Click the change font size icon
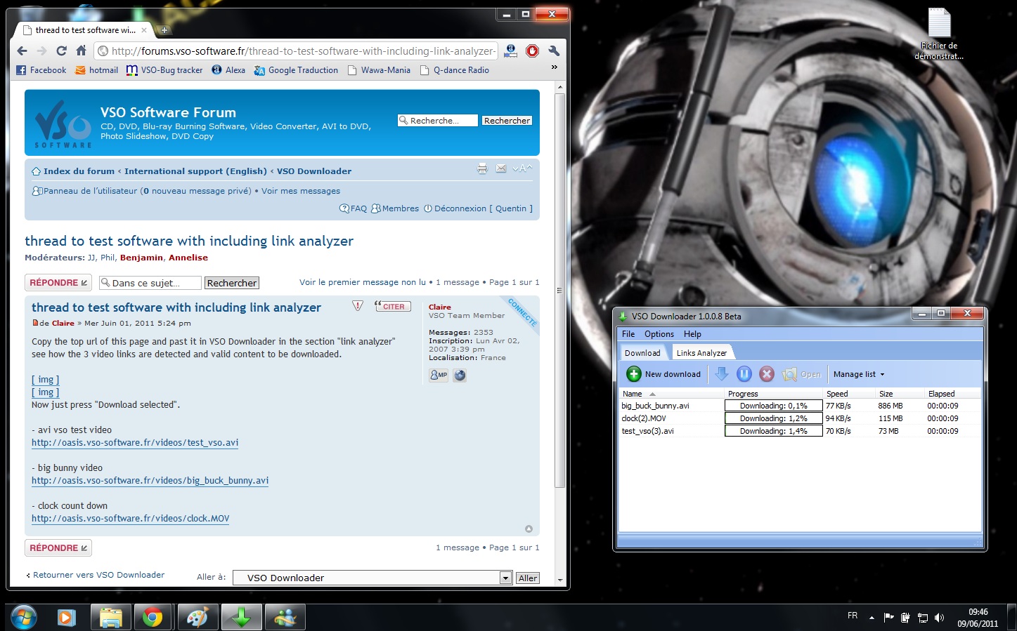 tap(522, 168)
